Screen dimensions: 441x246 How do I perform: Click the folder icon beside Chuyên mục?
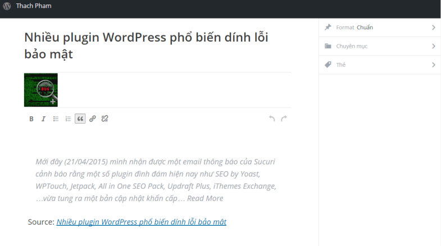(328, 46)
